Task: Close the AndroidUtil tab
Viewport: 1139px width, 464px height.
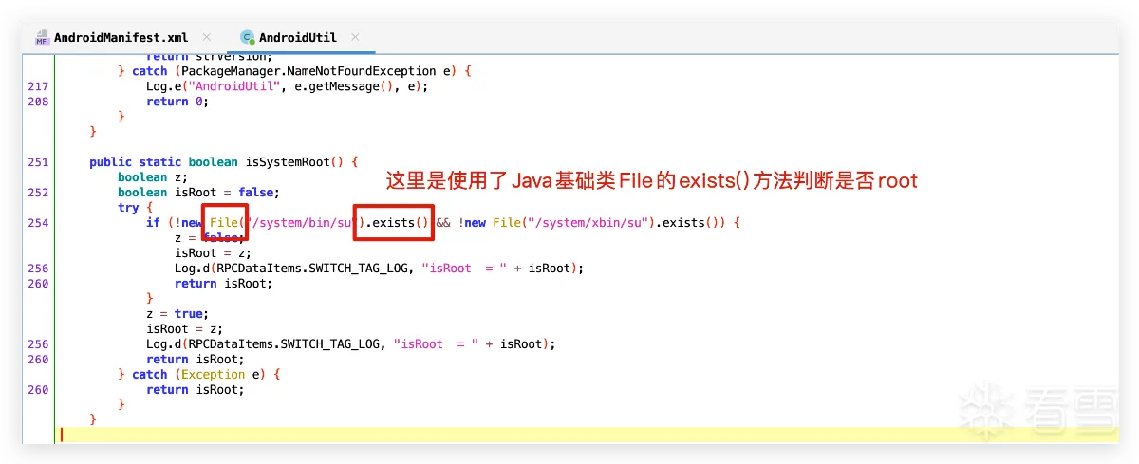Action: point(356,37)
